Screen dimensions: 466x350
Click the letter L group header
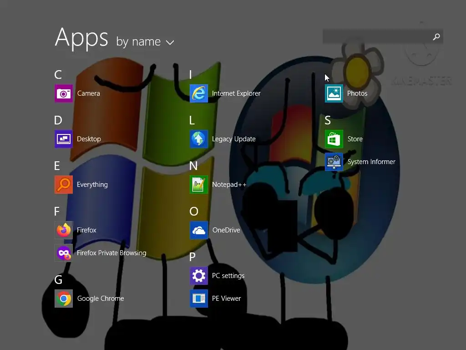[192, 120]
